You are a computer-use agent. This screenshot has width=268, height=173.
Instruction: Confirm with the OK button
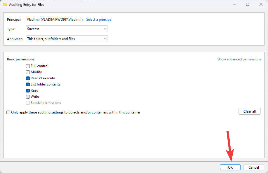point(230,167)
